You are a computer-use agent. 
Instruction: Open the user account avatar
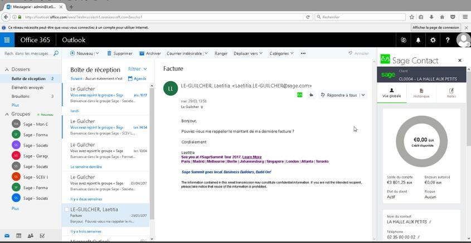tap(464, 40)
